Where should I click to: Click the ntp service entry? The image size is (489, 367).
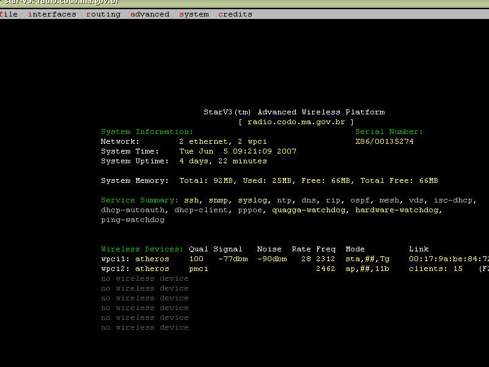point(284,201)
